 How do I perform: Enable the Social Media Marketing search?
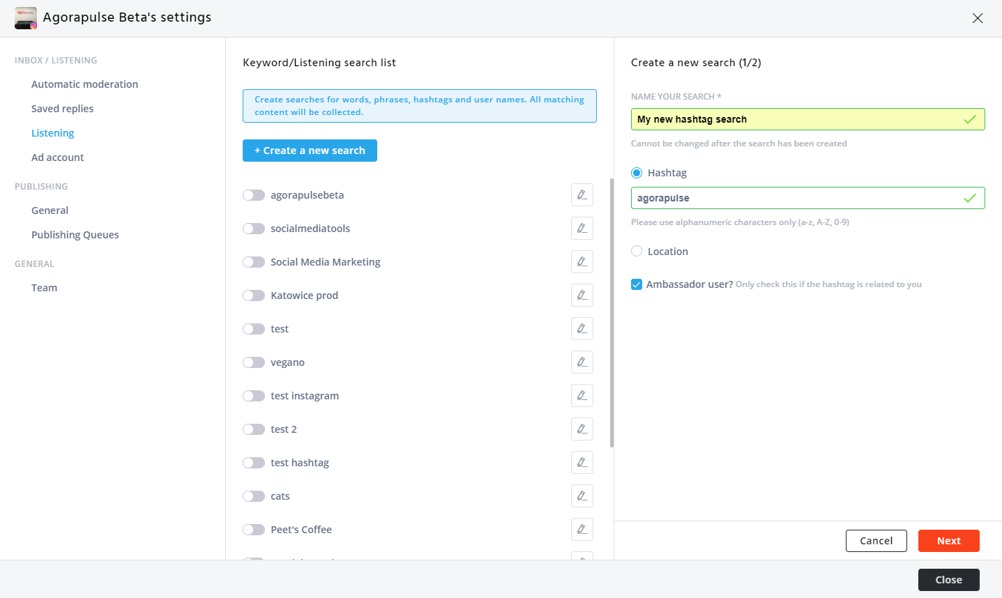point(254,262)
